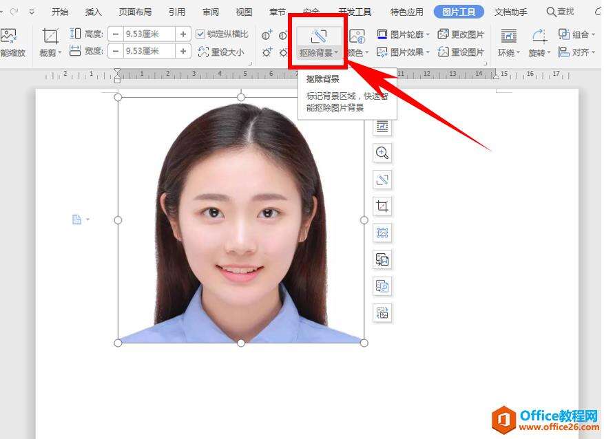The width and height of the screenshot is (604, 439).
Task: Click the zoom magnifier icon beside the picture
Action: click(382, 153)
